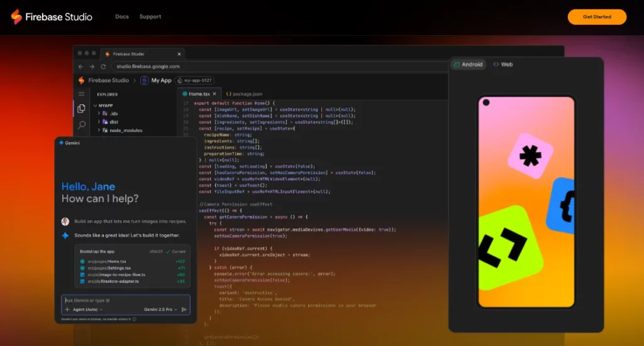Click the Get Started button
Image resolution: width=644 pixels, height=346 pixels.
coord(597,17)
